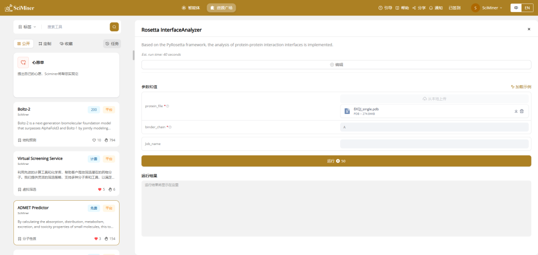Open the 智能体 agent tab
The width and height of the screenshot is (538, 255).
[x=190, y=8]
